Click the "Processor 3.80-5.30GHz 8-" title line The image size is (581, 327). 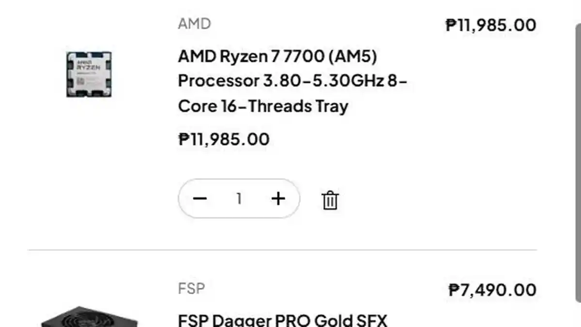[x=292, y=81]
